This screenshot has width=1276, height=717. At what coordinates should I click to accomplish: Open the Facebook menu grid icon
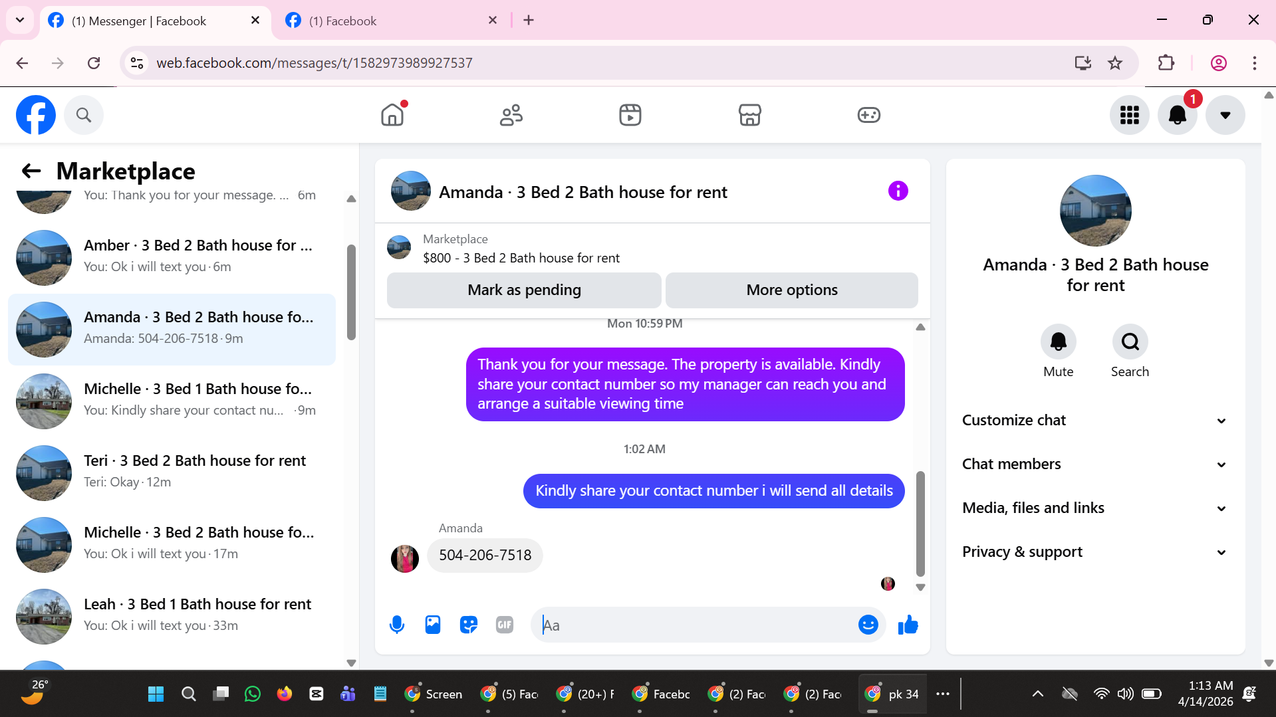pos(1130,115)
